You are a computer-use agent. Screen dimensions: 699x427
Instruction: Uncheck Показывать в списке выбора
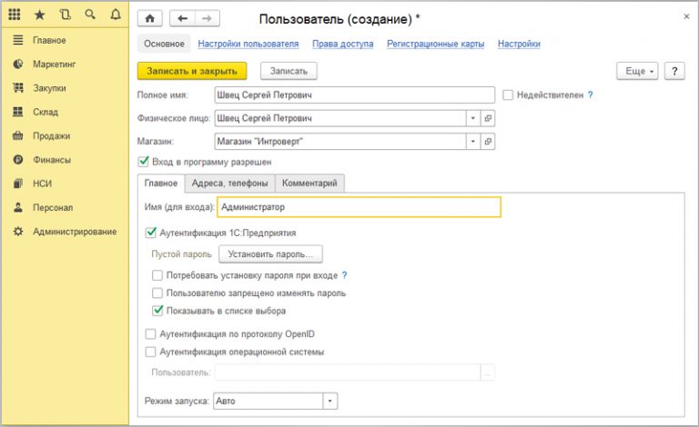157,311
